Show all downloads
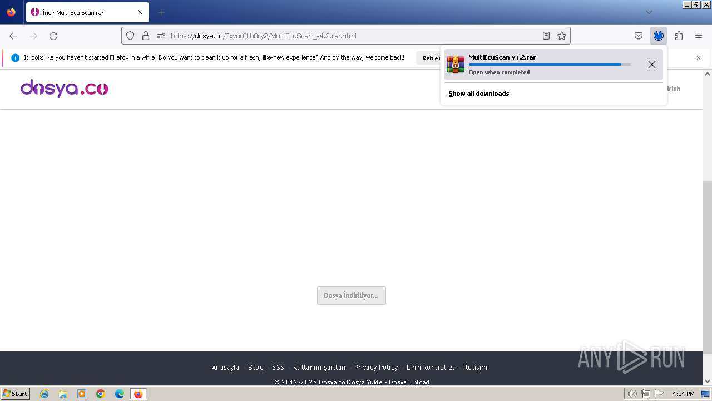The image size is (712, 401). (x=479, y=94)
